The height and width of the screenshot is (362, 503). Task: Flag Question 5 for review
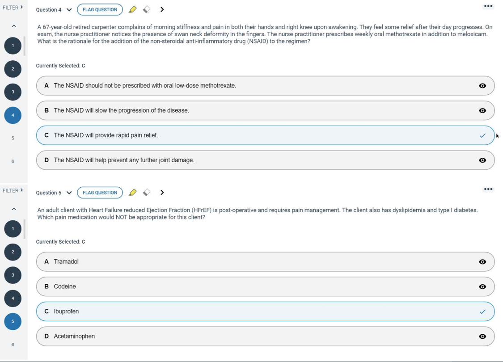[x=100, y=193]
